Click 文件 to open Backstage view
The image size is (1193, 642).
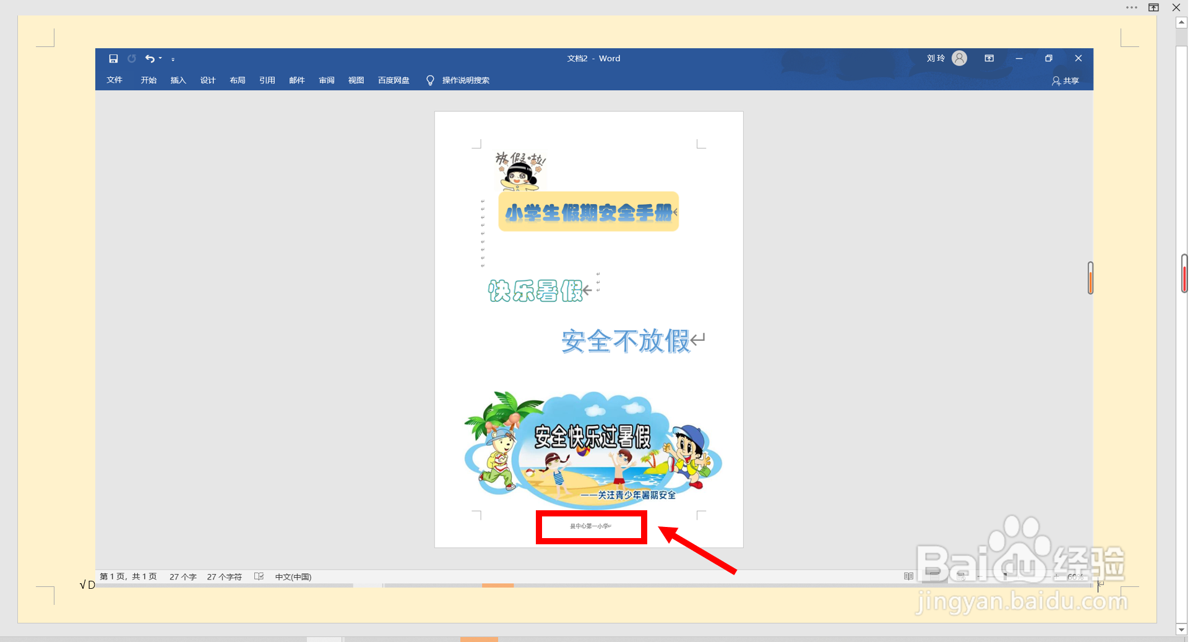pyautogui.click(x=114, y=80)
